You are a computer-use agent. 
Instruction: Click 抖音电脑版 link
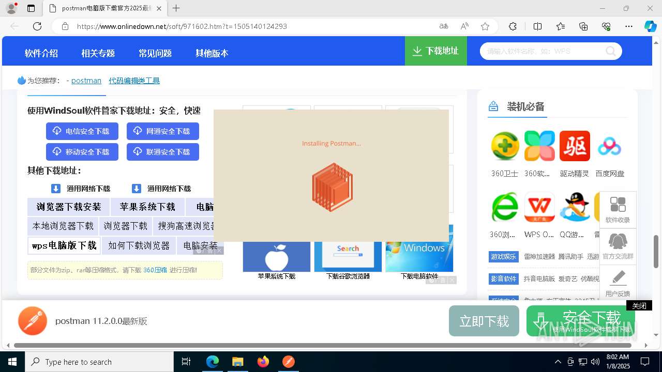click(539, 278)
